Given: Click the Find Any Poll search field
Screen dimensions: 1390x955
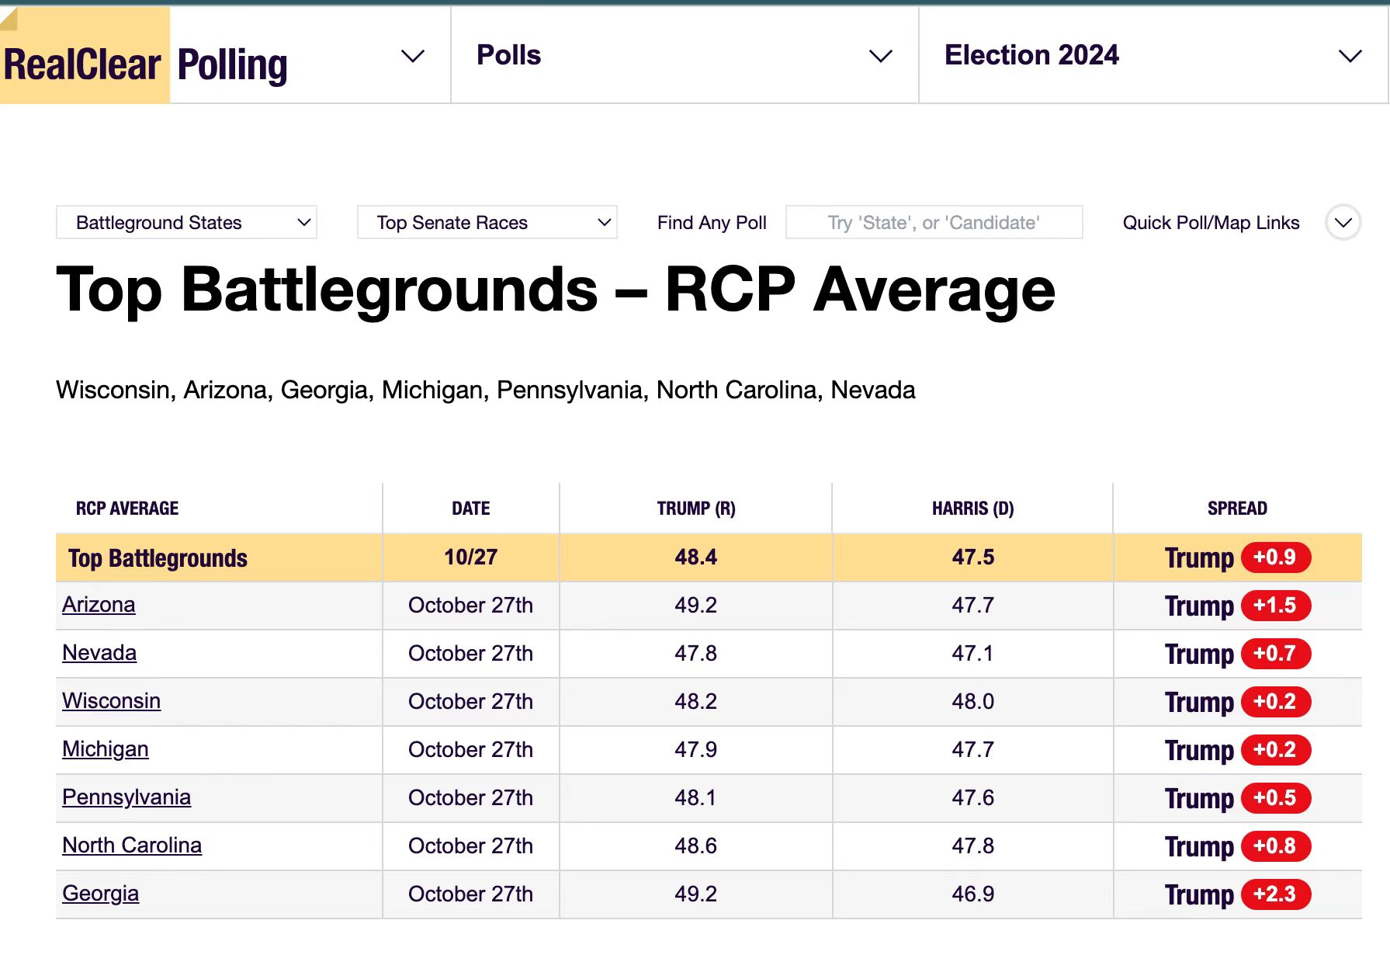Looking at the screenshot, I should pos(934,223).
